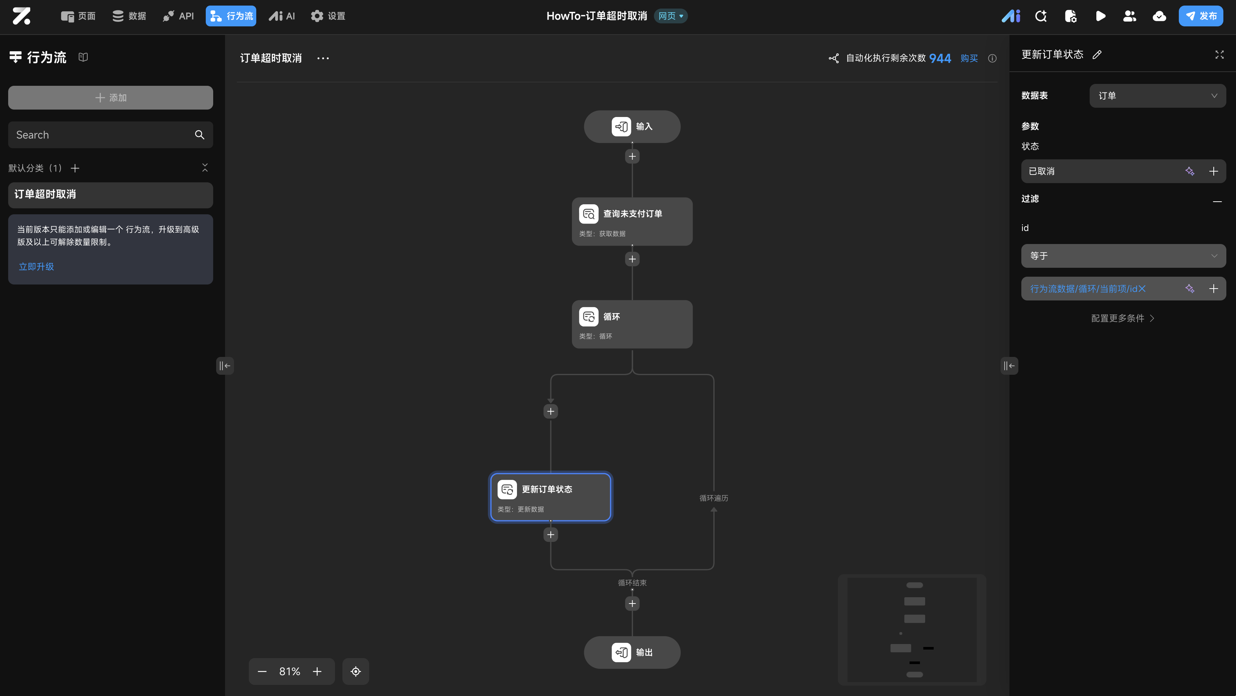The width and height of the screenshot is (1236, 696).
Task: Click the preview play icon in top bar
Action: pyautogui.click(x=1100, y=16)
